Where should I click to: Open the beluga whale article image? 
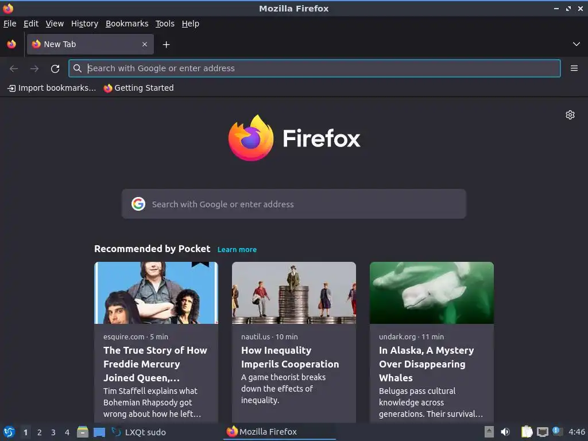[432, 293]
